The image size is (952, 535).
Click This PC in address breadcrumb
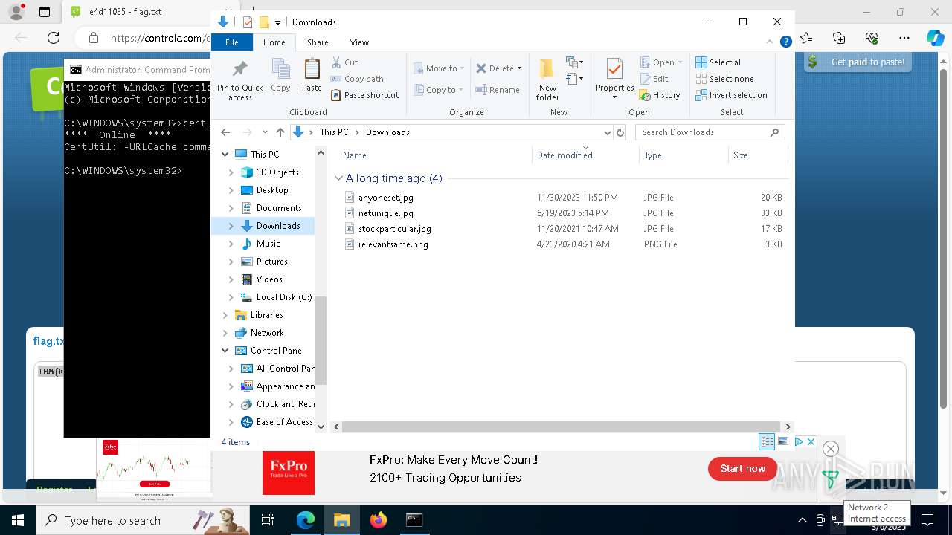333,132
